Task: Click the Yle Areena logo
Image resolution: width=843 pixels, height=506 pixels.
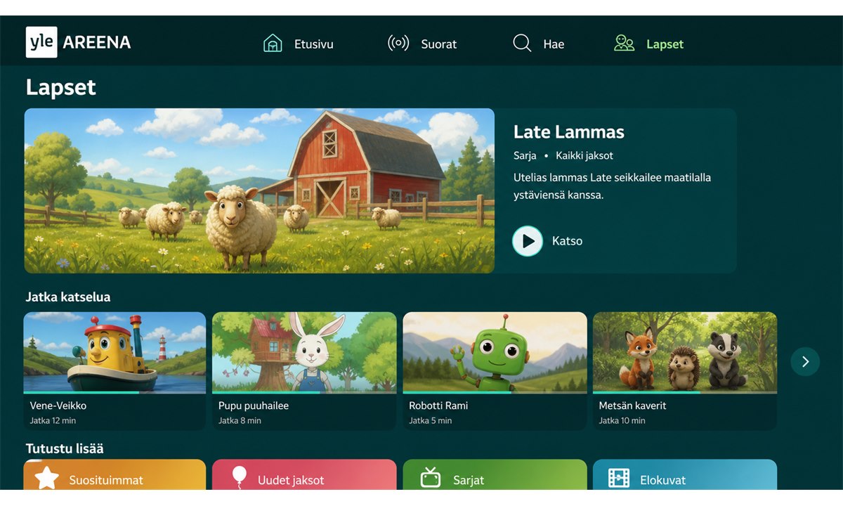Action: (x=78, y=42)
